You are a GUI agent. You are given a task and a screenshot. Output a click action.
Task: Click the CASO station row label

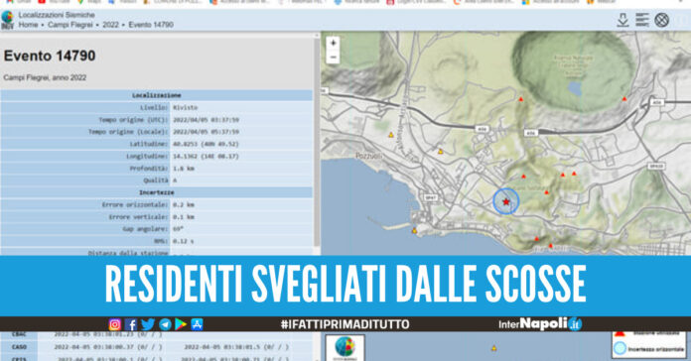click(19, 347)
